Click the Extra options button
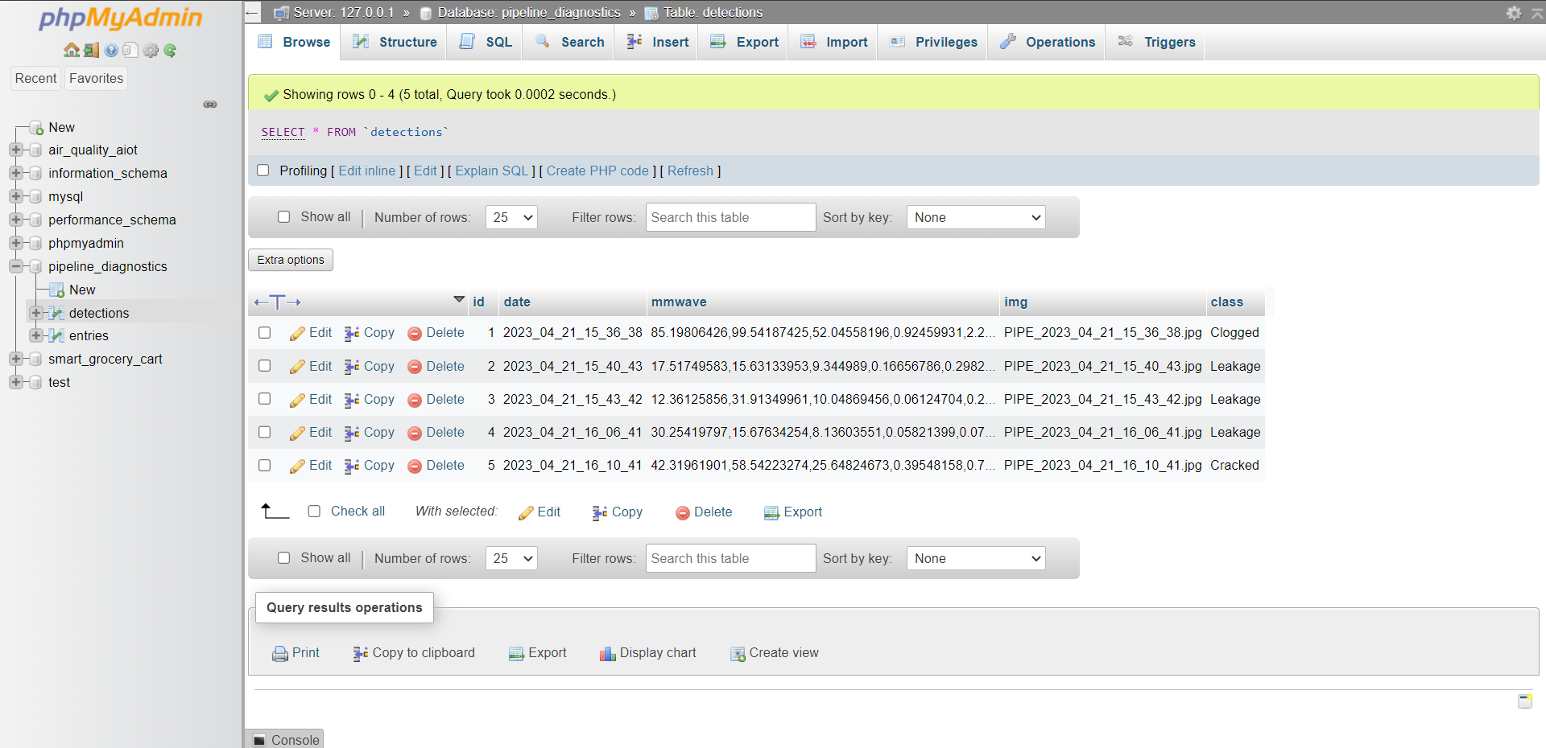 tap(290, 259)
